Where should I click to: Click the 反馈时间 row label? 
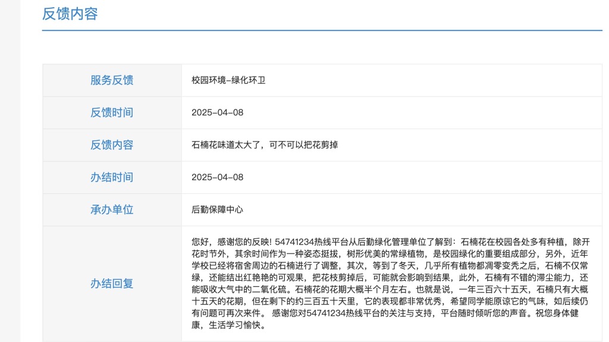(112, 112)
